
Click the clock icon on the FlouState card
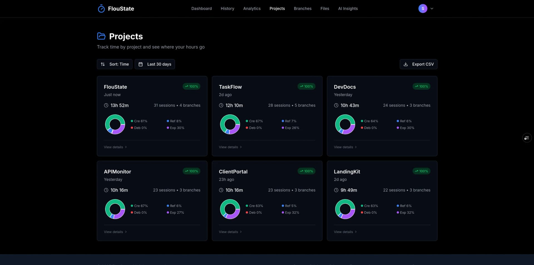(106, 105)
